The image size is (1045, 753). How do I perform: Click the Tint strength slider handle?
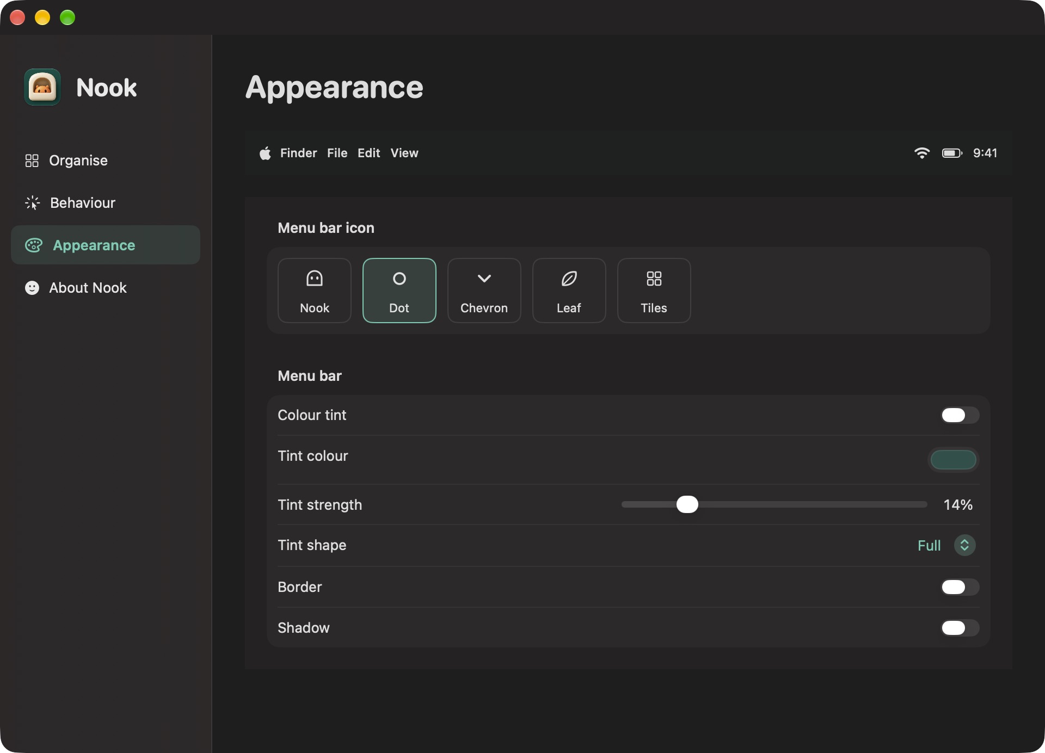point(687,504)
